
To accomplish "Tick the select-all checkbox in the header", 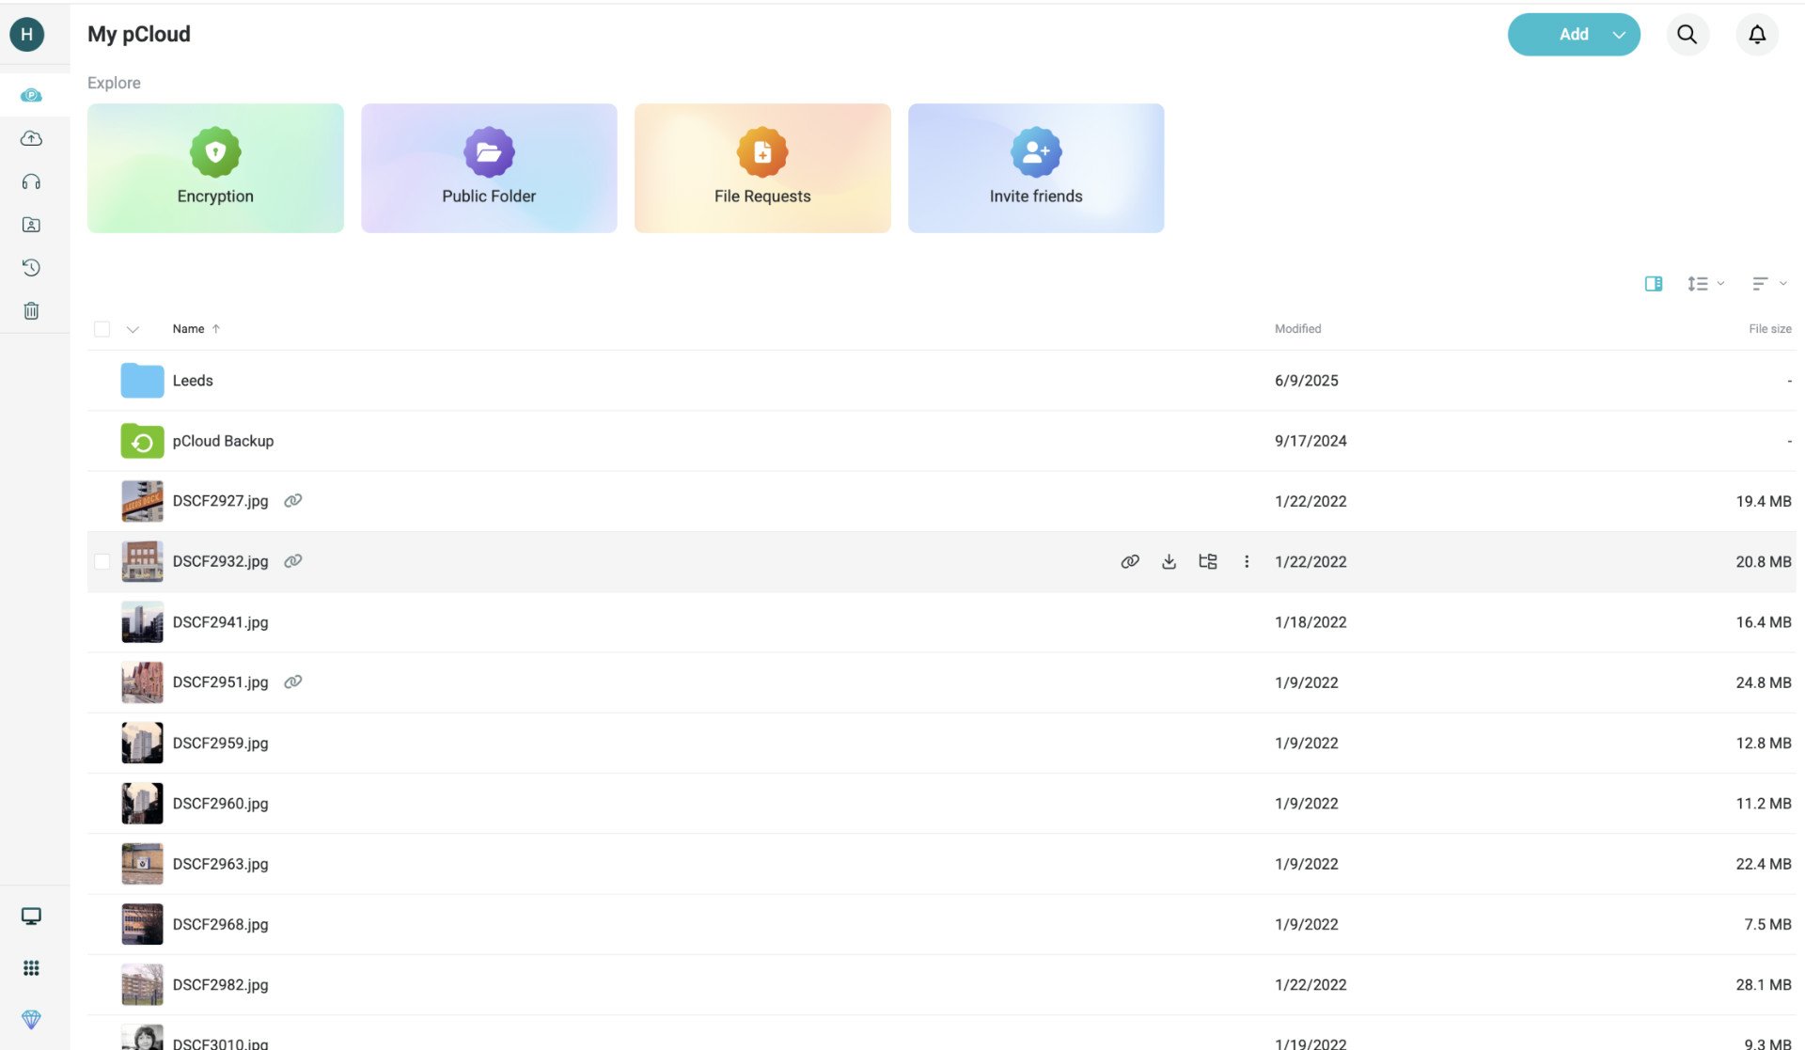I will (x=102, y=329).
